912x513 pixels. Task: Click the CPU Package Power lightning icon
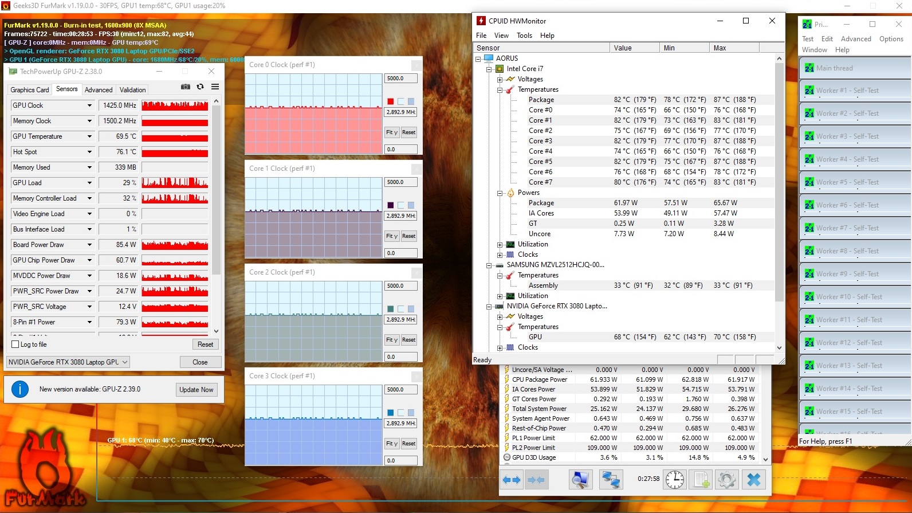507,379
